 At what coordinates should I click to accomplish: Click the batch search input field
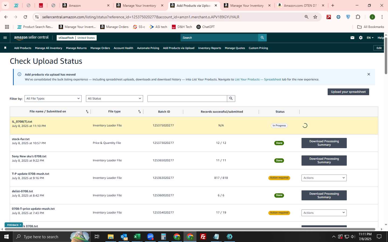pos(187,98)
